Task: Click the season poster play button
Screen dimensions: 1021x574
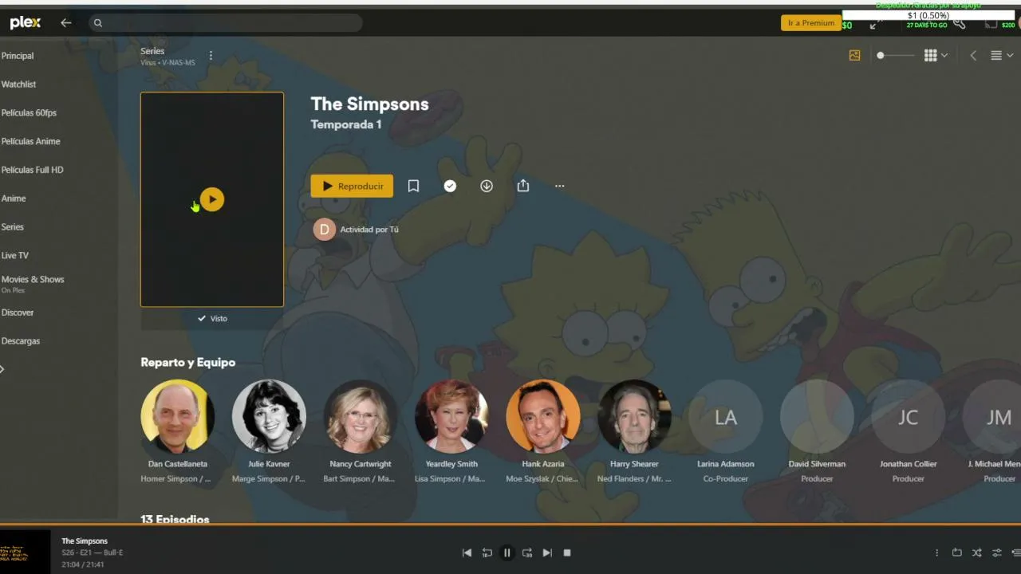Action: 212,199
